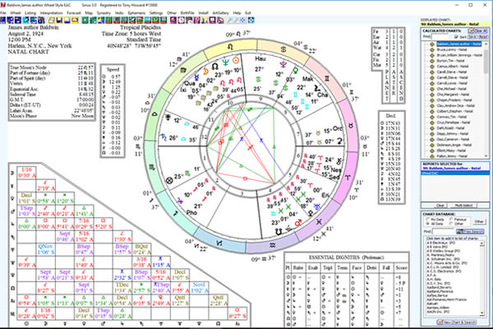Open the File menu

(x=2, y=13)
